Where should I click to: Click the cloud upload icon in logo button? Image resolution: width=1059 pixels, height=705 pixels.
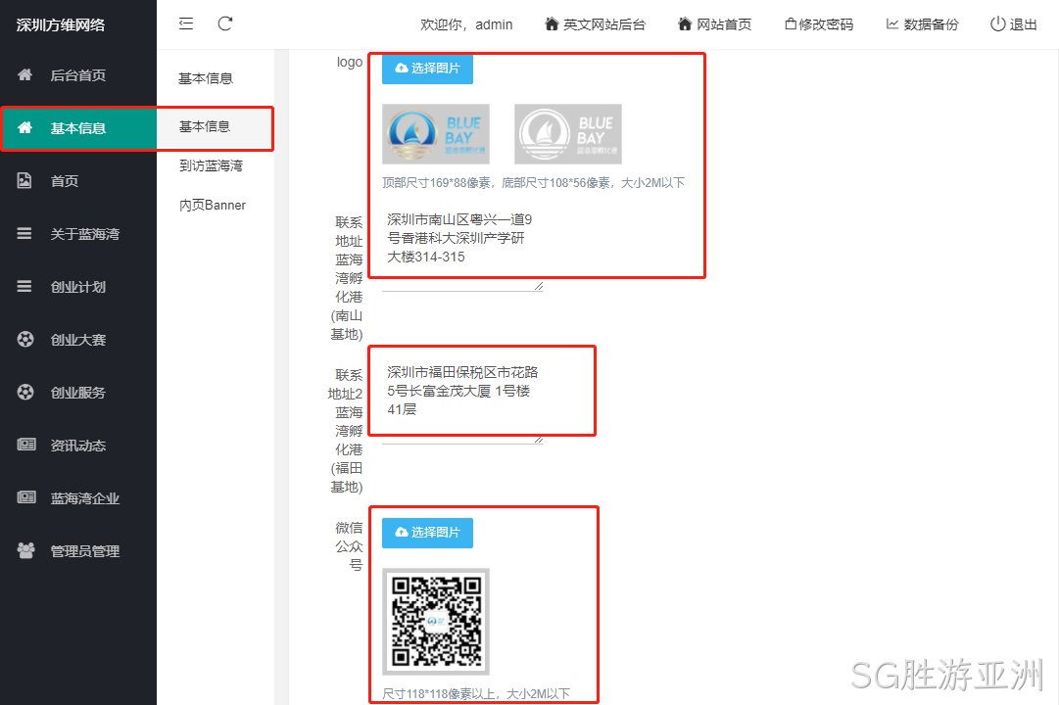[x=402, y=69]
